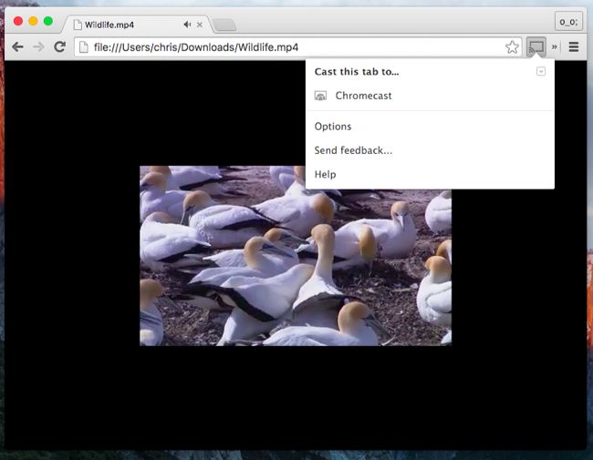Click the address bar with file URL
The height and width of the screenshot is (460, 593).
click(292, 46)
